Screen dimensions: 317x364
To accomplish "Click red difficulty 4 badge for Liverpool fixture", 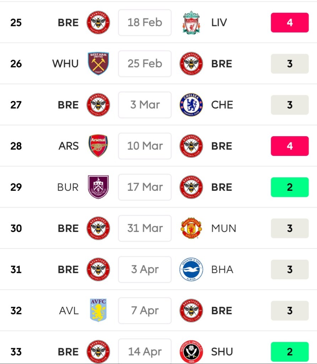I will 290,22.
